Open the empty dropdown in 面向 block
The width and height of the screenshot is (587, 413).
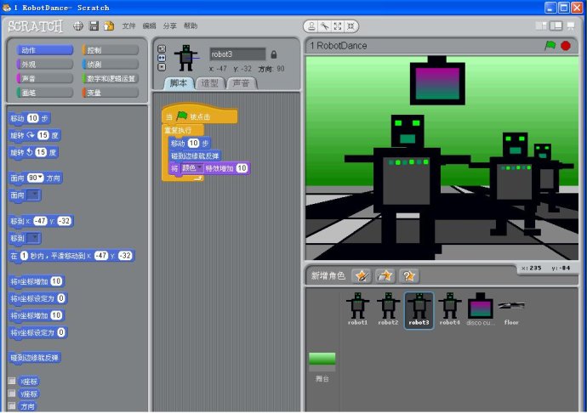(x=33, y=195)
